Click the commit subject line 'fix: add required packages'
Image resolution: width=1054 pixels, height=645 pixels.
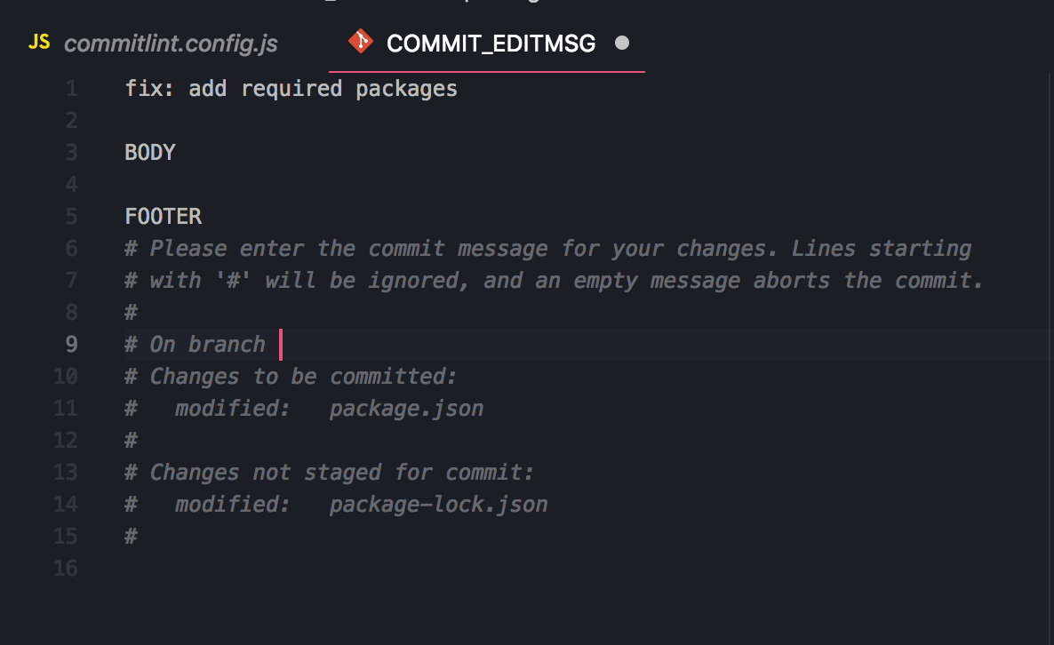point(291,88)
